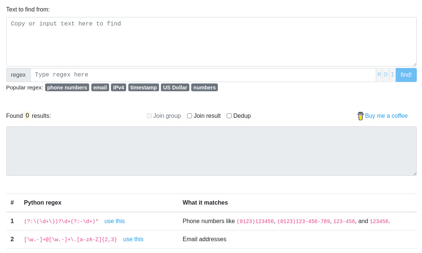Enable the Dedup checkbox
This screenshot has height=253, width=422.
point(229,116)
